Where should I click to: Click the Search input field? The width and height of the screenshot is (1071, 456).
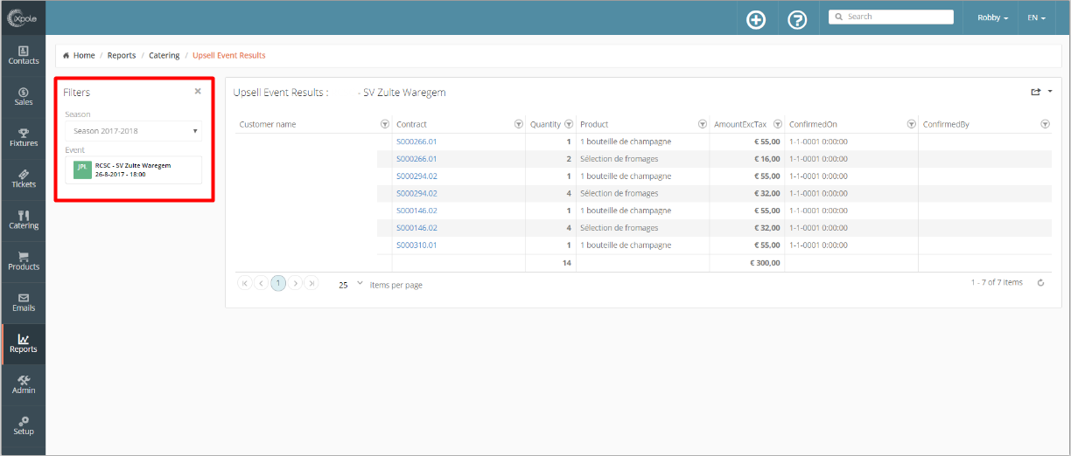(x=891, y=17)
